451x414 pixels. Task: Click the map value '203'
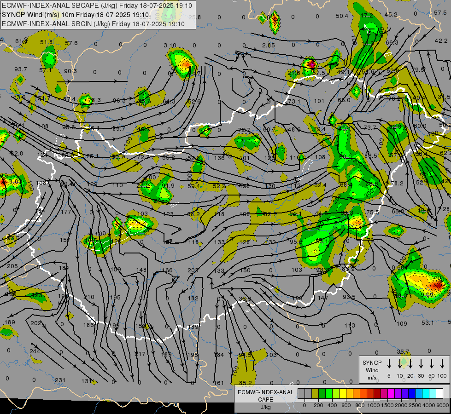click(193, 270)
